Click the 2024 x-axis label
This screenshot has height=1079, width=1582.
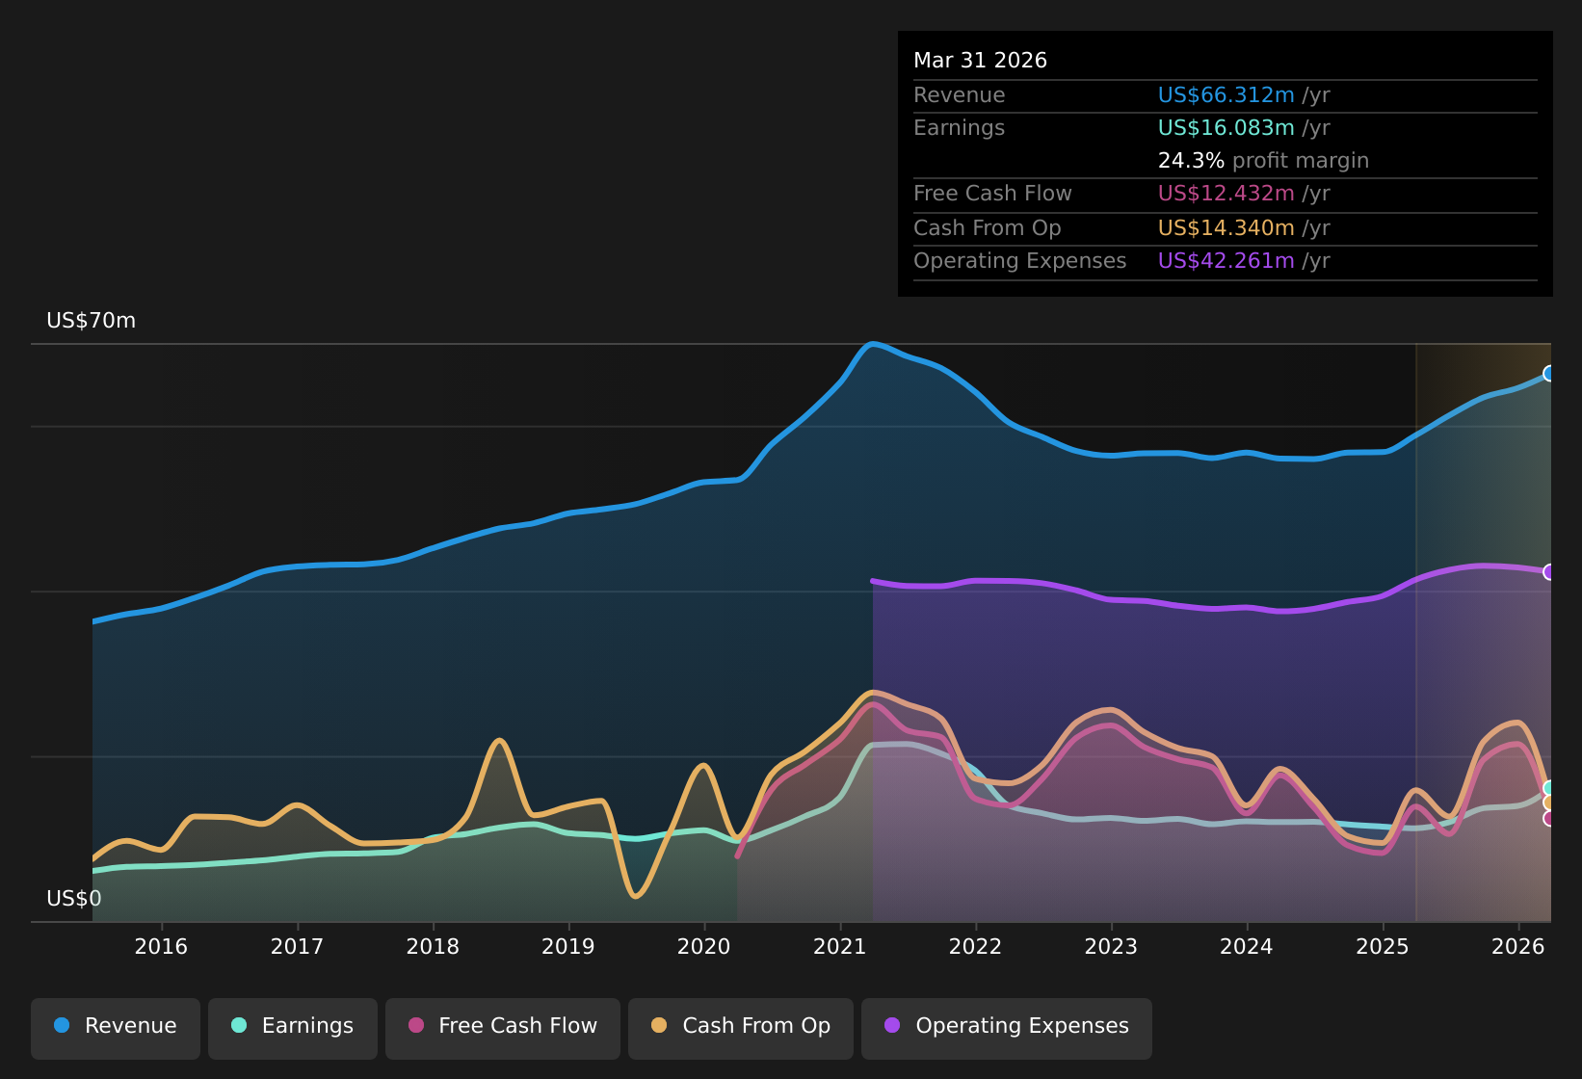pyautogui.click(x=1247, y=947)
